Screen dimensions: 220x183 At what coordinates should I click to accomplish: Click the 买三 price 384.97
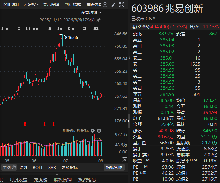pyautogui.click(x=167, y=82)
